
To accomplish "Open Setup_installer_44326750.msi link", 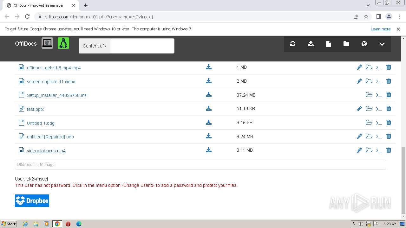I will pyautogui.click(x=57, y=95).
